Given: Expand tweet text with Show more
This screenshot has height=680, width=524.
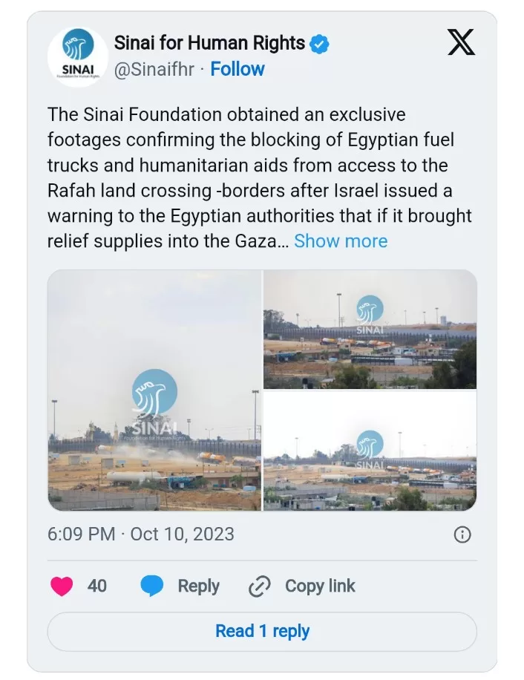Looking at the screenshot, I should pyautogui.click(x=341, y=241).
